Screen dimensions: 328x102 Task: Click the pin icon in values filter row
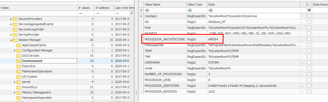click(x=141, y=10)
